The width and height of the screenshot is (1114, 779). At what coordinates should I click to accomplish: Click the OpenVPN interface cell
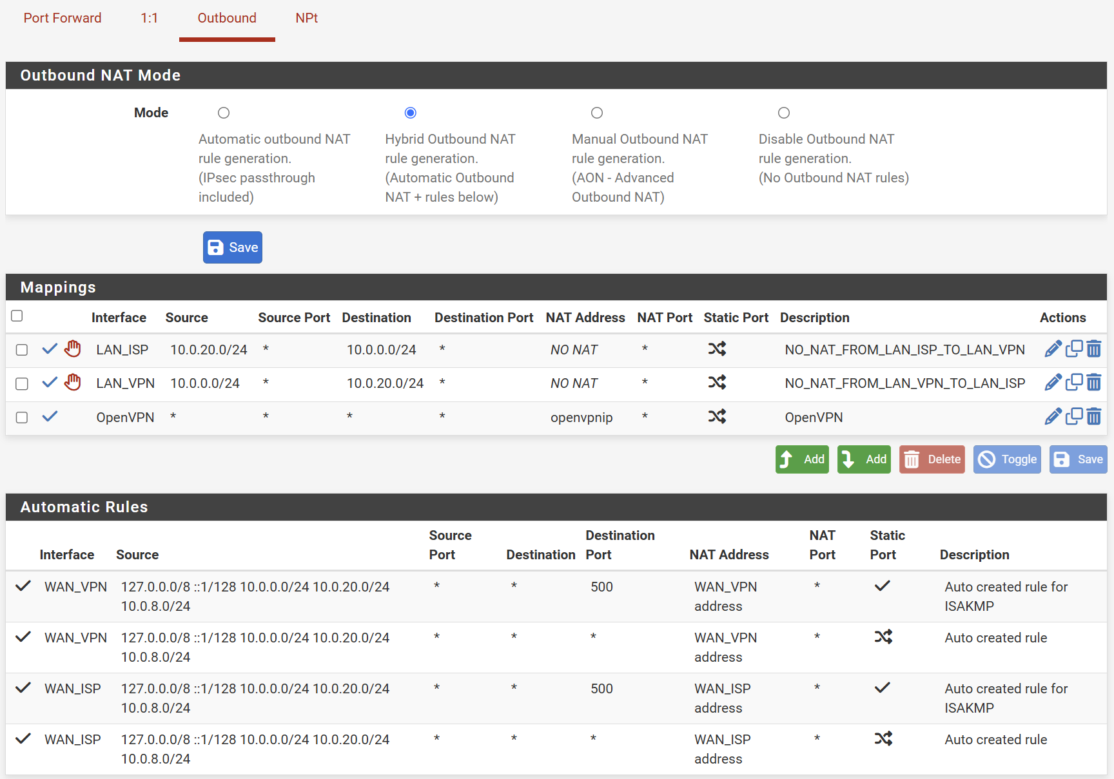[x=125, y=418]
